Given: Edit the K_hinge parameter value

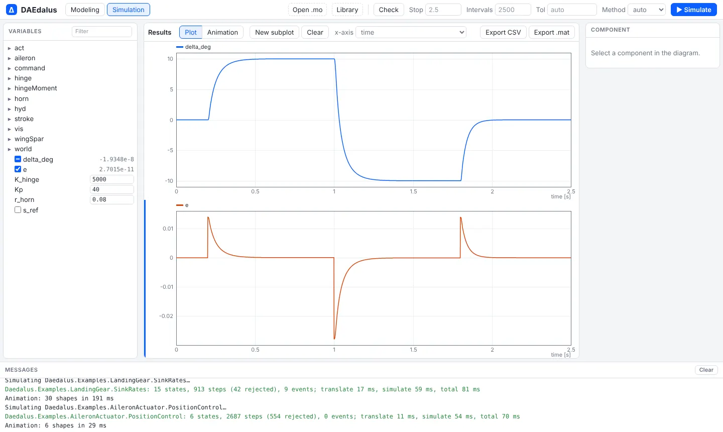Looking at the screenshot, I should [112, 179].
